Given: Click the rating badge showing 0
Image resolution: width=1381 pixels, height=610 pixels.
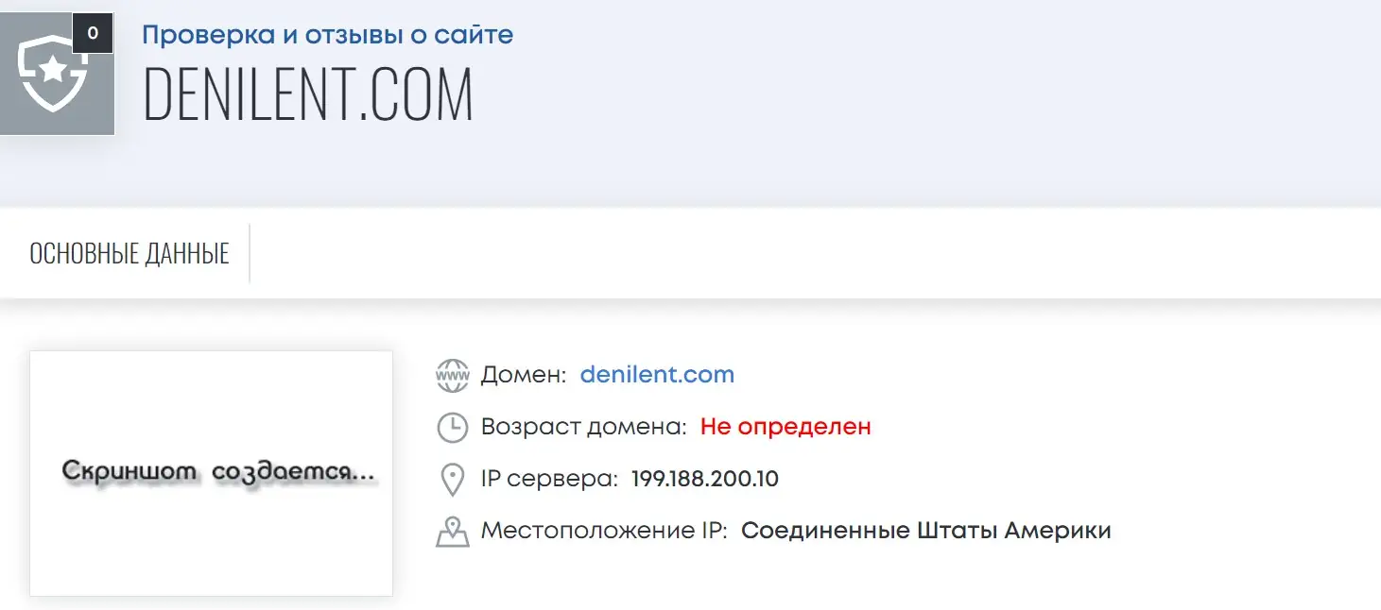Looking at the screenshot, I should pos(93,33).
